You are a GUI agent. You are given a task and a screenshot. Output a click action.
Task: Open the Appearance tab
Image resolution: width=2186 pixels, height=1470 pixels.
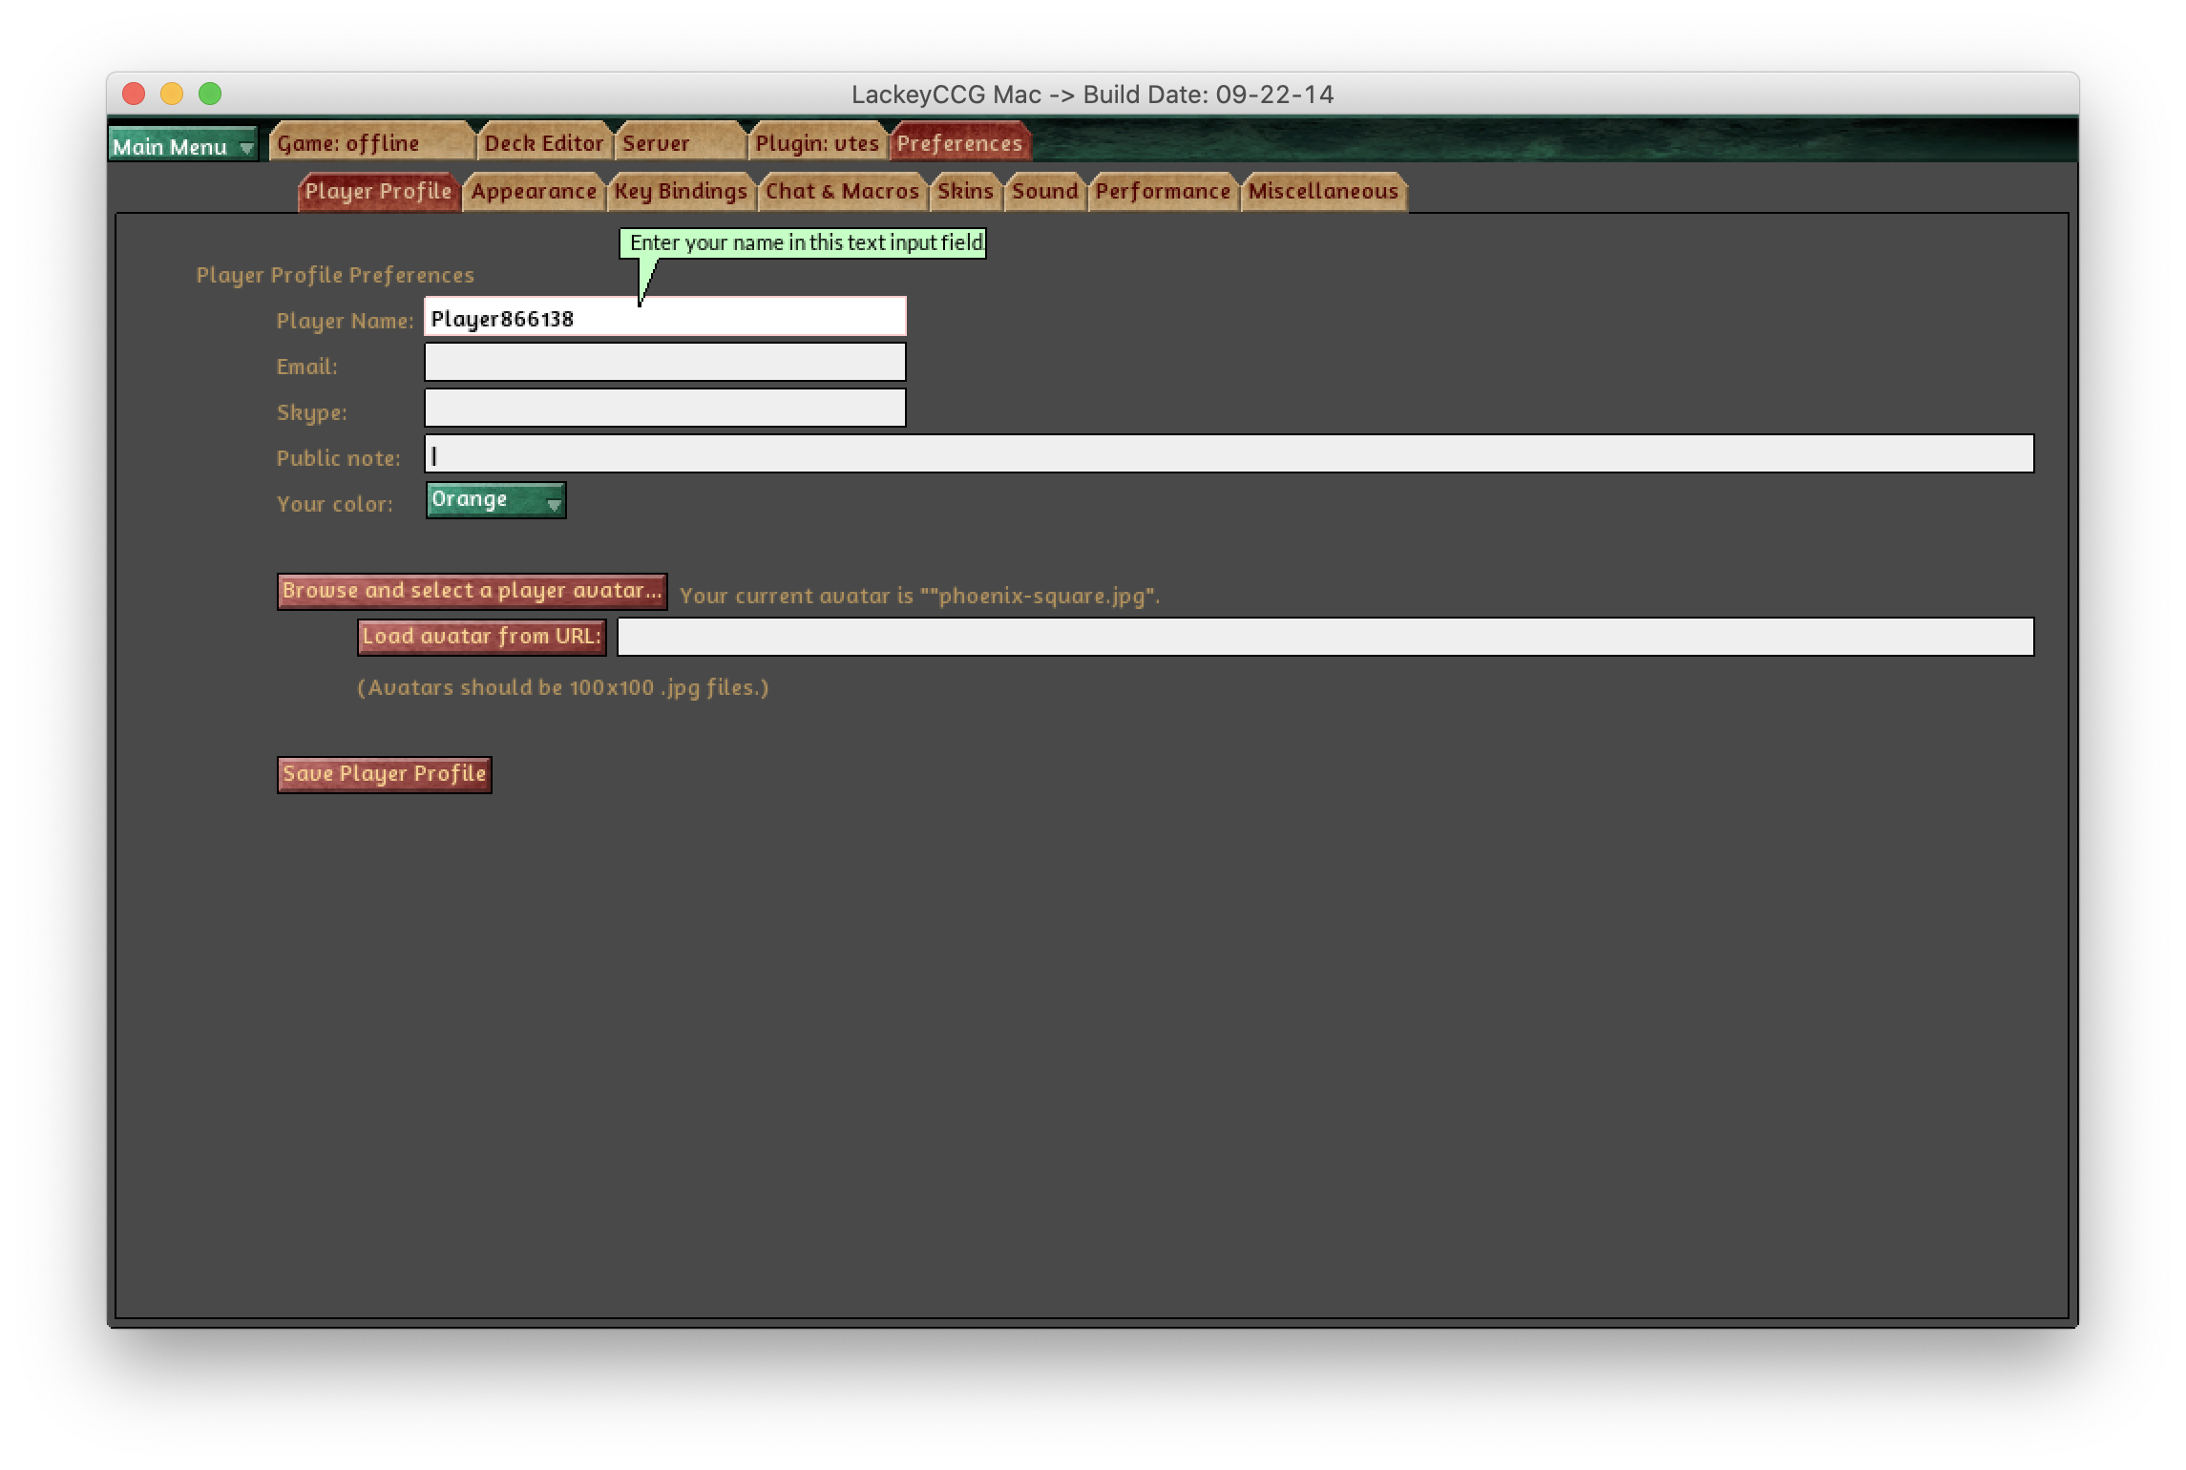click(533, 192)
